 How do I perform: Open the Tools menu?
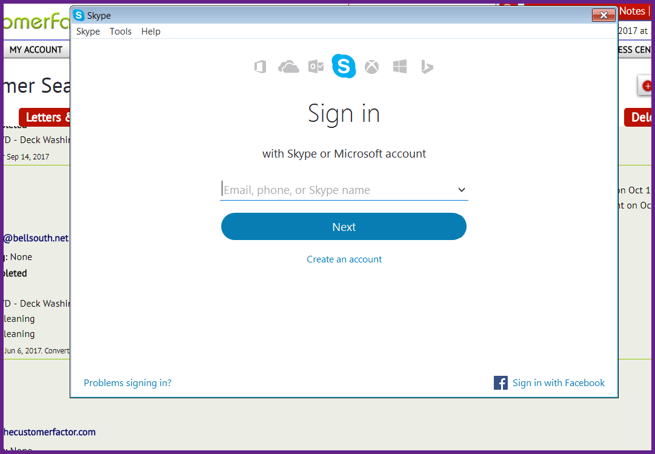click(121, 32)
